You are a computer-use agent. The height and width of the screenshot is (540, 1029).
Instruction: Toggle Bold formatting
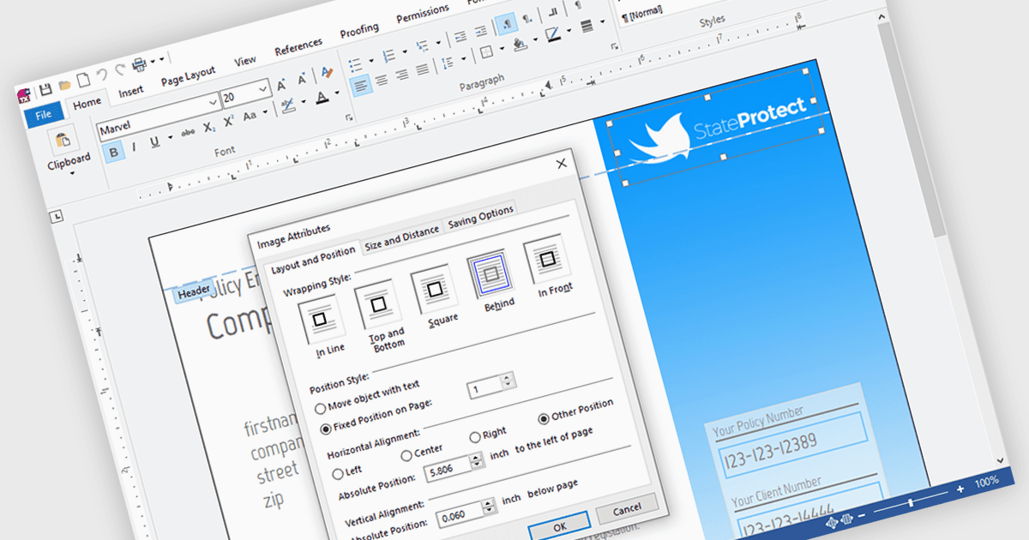113,153
